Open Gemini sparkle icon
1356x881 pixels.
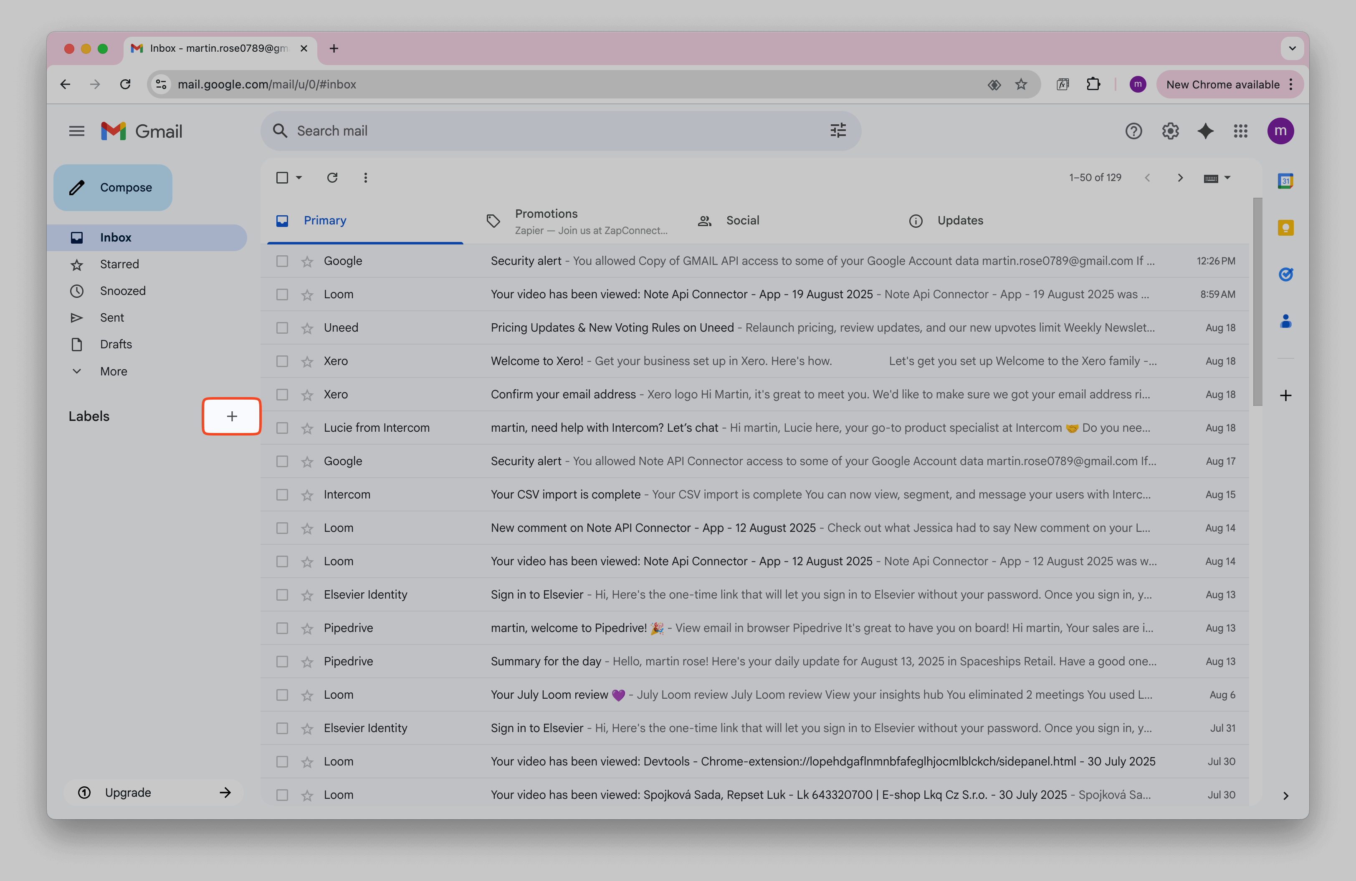pos(1205,131)
